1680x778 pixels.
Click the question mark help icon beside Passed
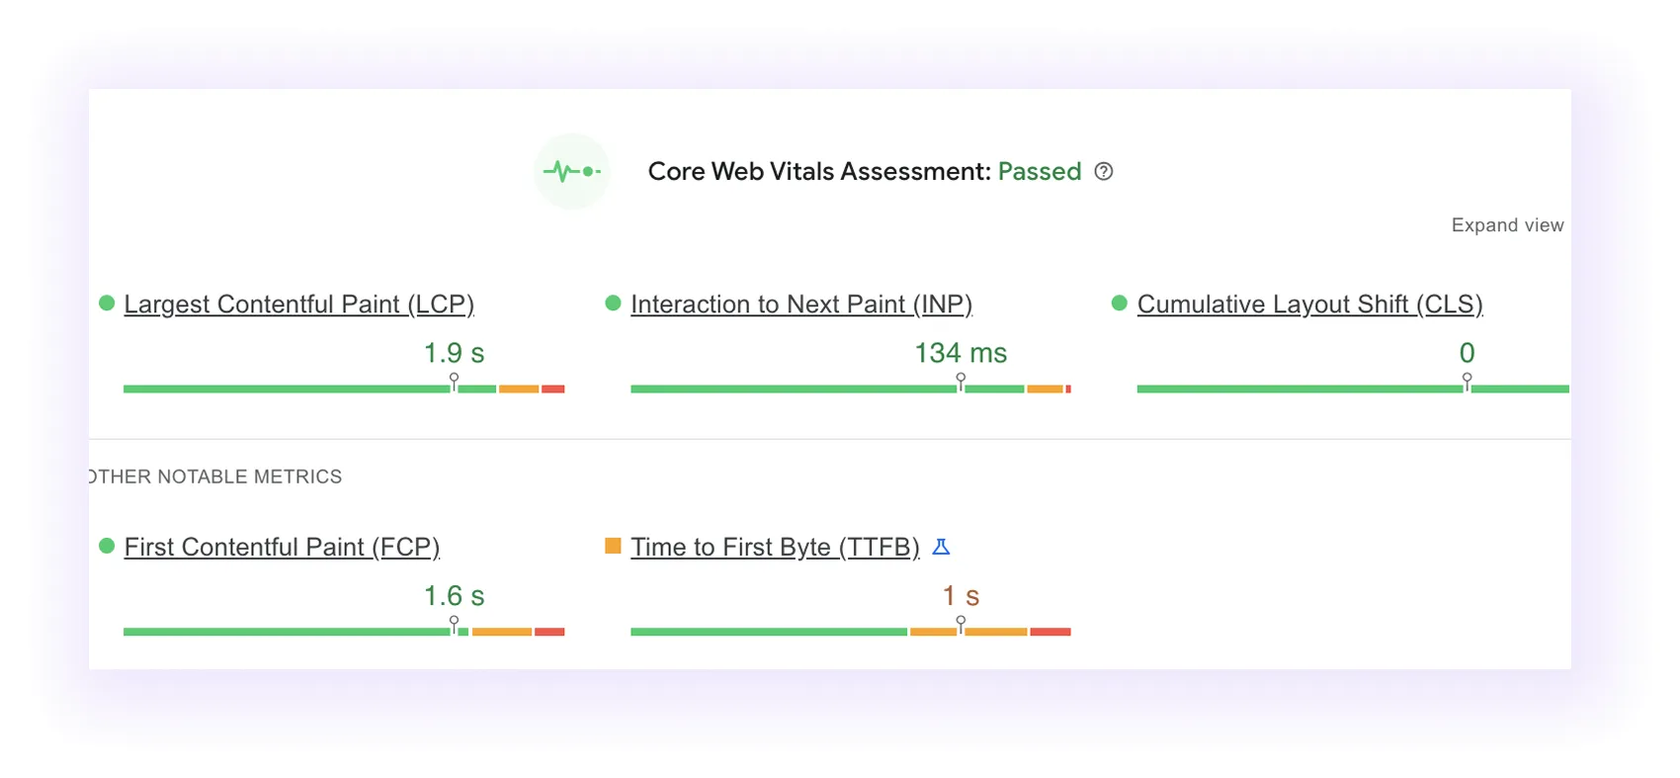[x=1104, y=171]
